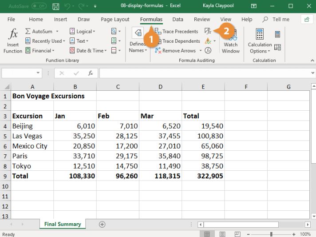This screenshot has width=316, height=237.
Task: Click Remove Arrows
Action: (175, 51)
